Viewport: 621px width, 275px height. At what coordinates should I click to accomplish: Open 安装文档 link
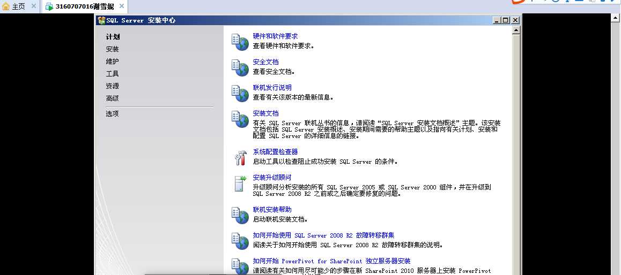pos(266,113)
